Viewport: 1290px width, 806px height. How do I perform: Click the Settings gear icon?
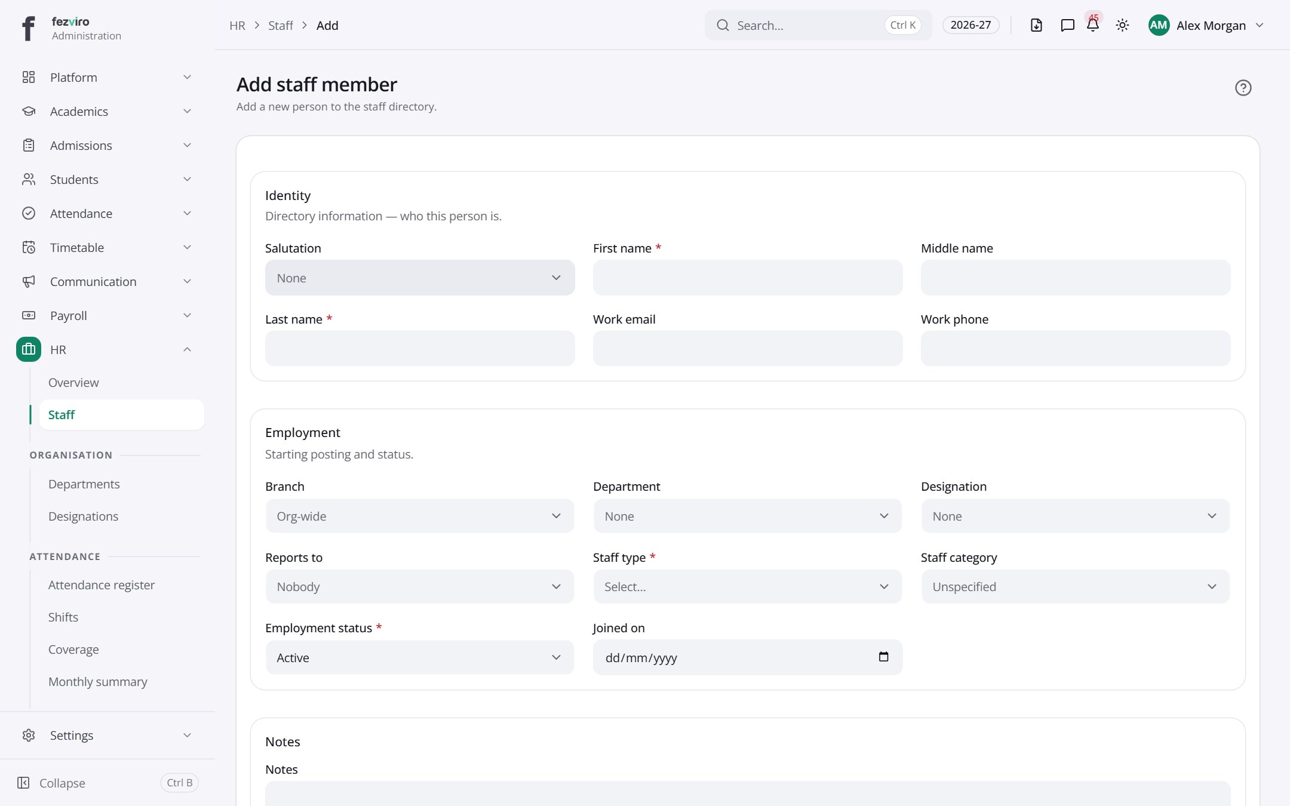(29, 735)
